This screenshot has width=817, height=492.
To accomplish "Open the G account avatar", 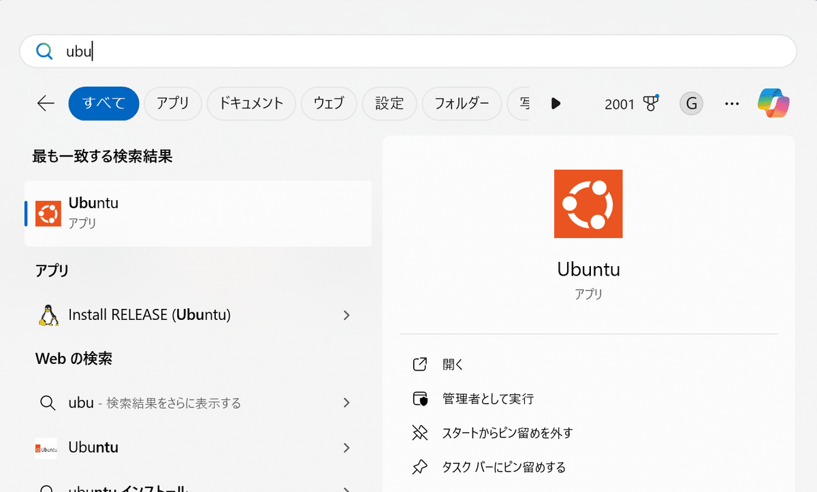I will [692, 103].
